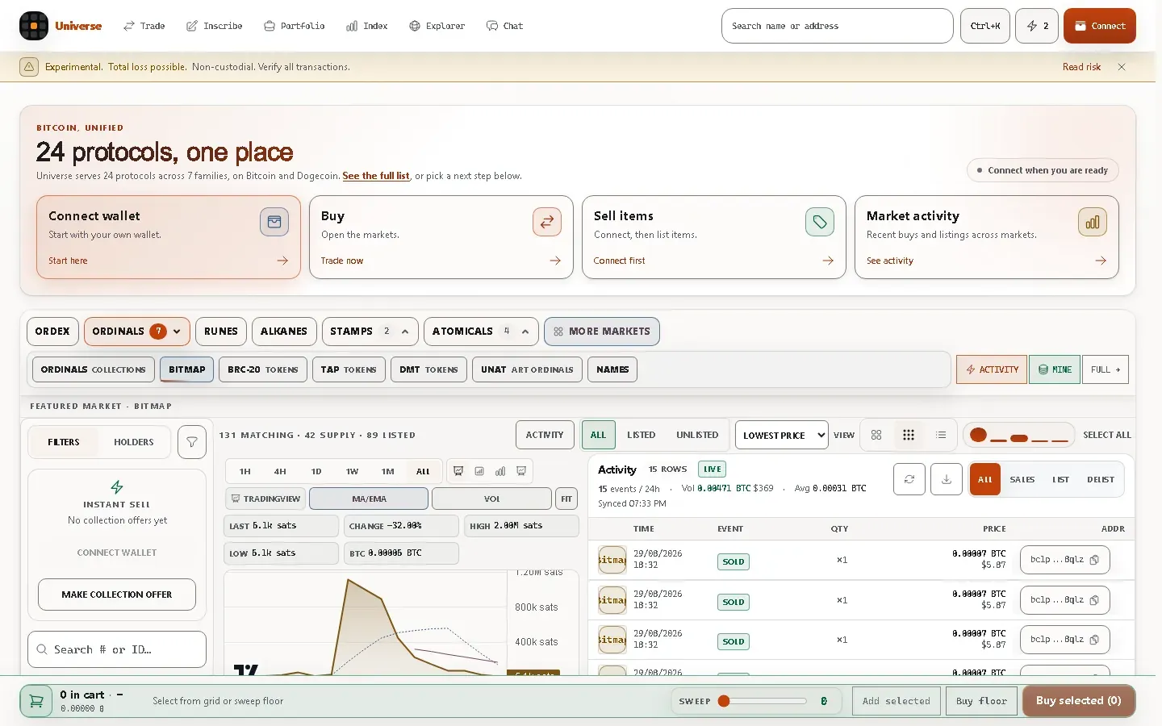Open the Index nav item

pyautogui.click(x=367, y=26)
